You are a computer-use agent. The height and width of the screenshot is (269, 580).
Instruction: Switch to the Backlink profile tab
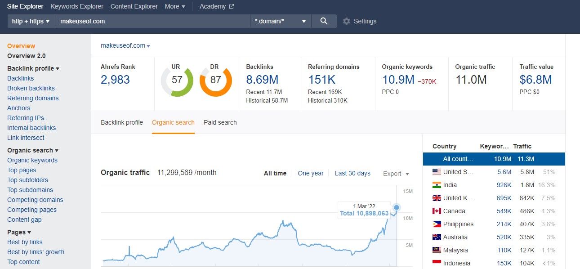pos(122,122)
